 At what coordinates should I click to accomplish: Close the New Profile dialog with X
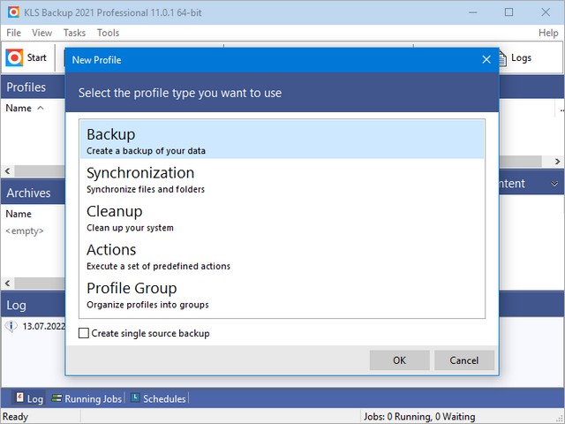486,60
